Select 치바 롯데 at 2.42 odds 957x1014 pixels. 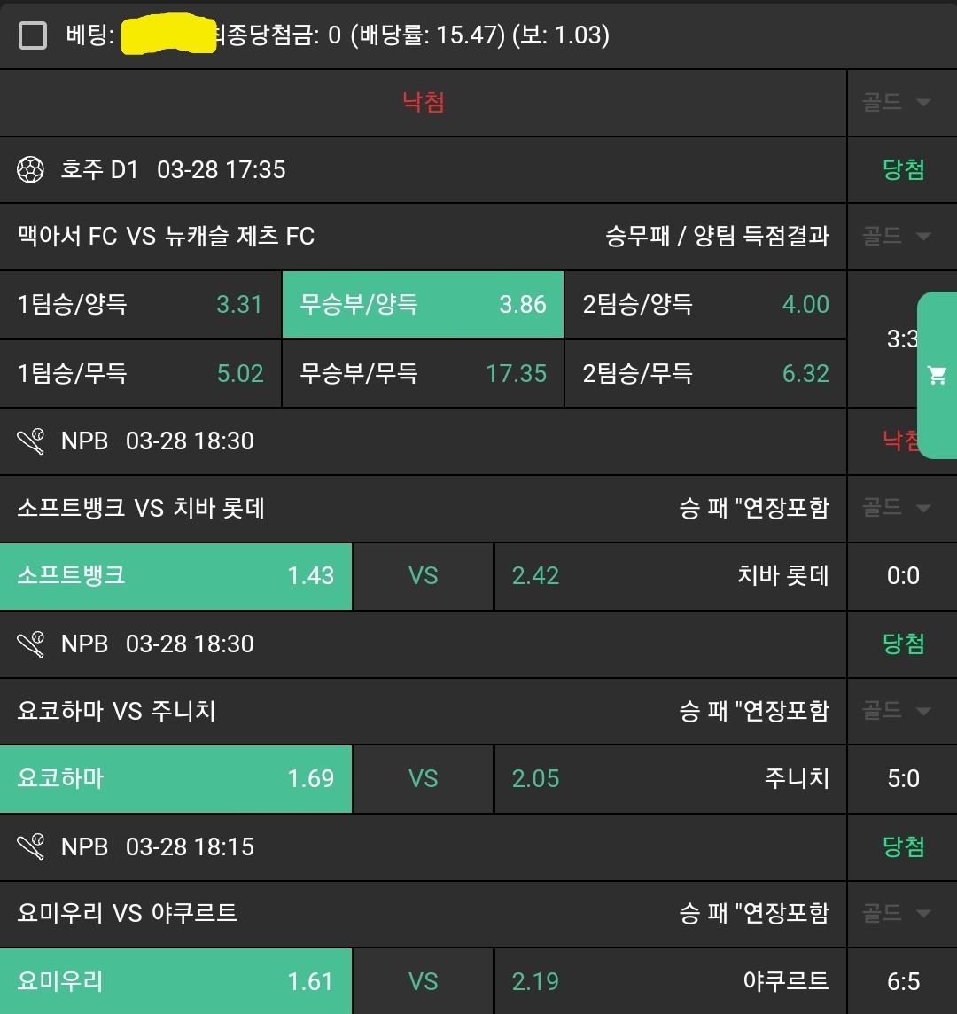670,576
